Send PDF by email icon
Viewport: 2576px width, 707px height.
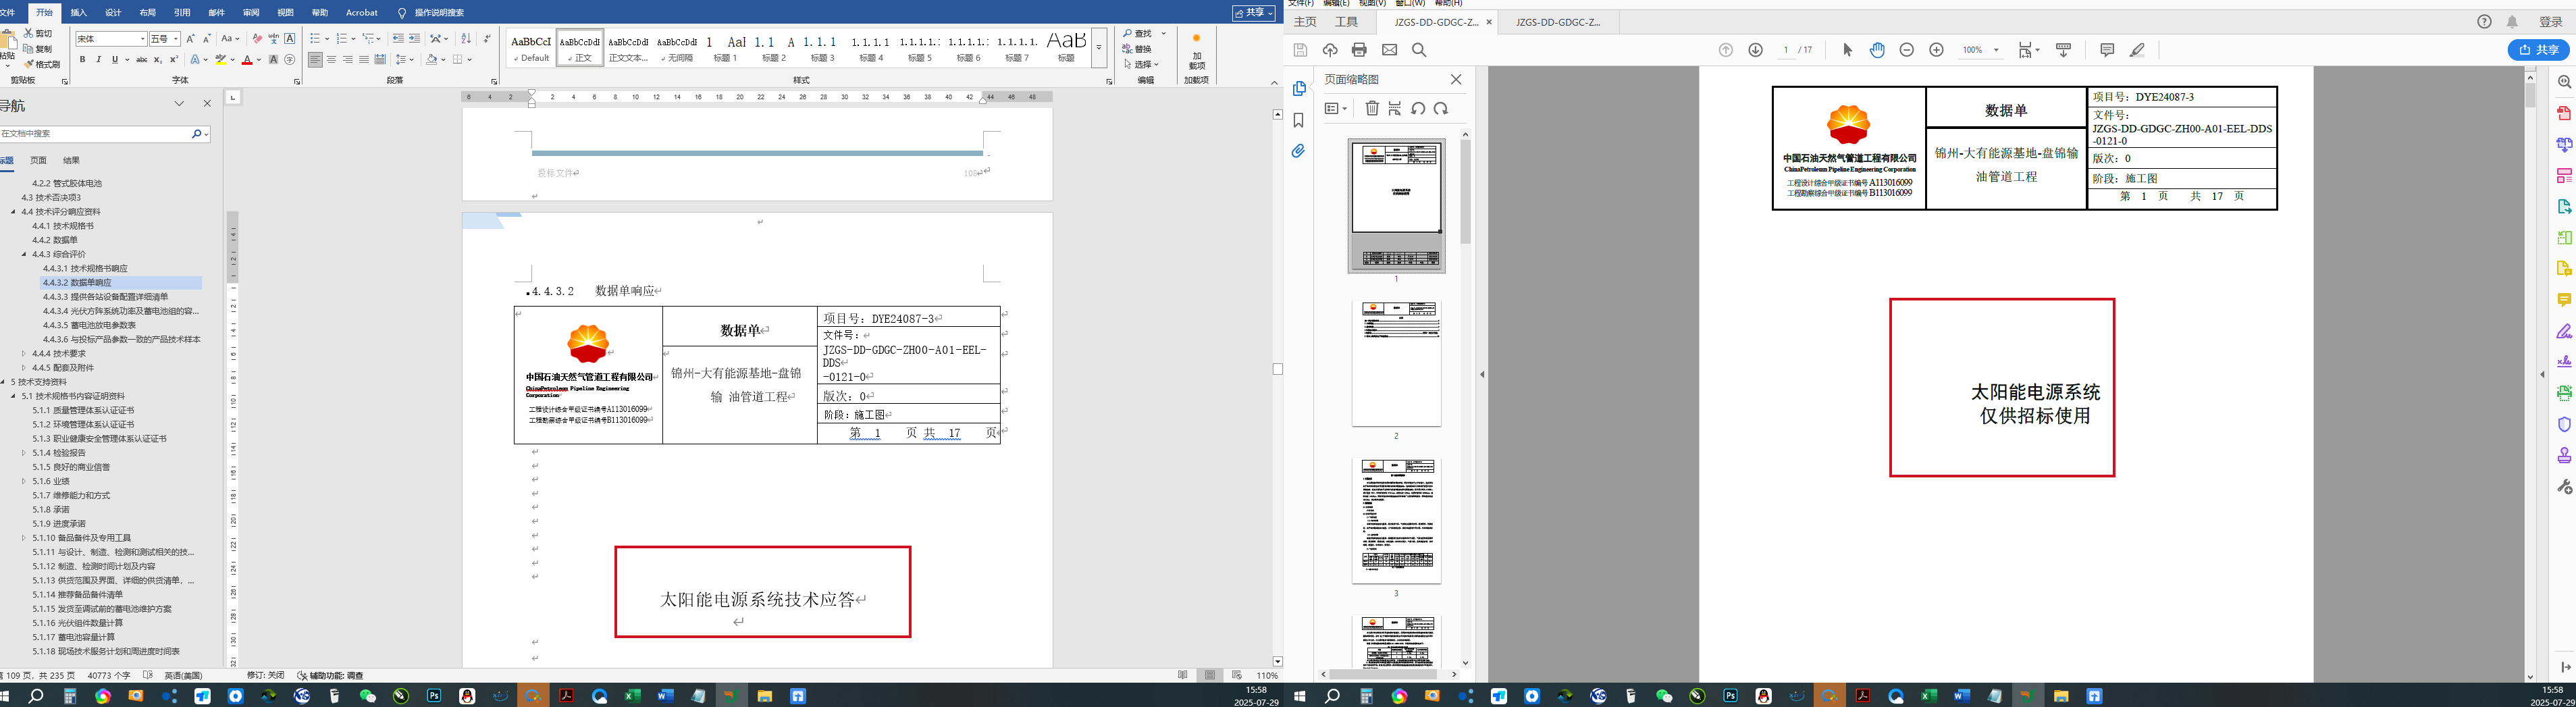click(x=1389, y=50)
